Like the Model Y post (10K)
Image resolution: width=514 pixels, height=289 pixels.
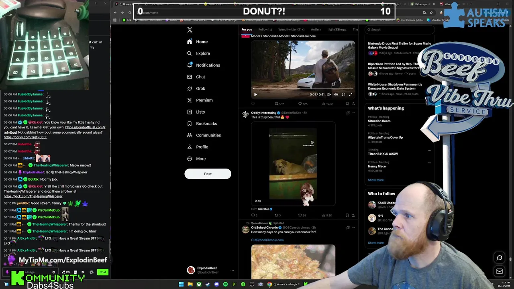click(x=303, y=104)
